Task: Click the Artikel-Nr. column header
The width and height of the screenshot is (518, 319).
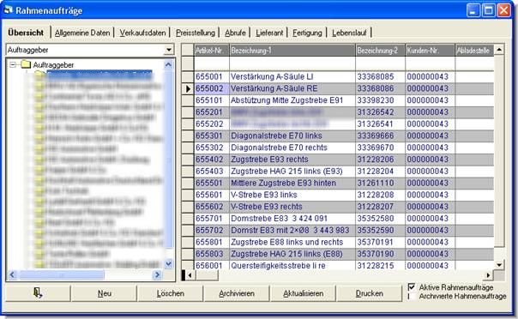Action: pos(212,51)
